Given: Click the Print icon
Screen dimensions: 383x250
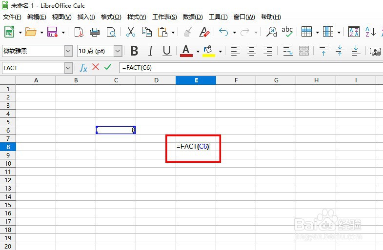Looking at the screenshot, I should pyautogui.click(x=95, y=32).
